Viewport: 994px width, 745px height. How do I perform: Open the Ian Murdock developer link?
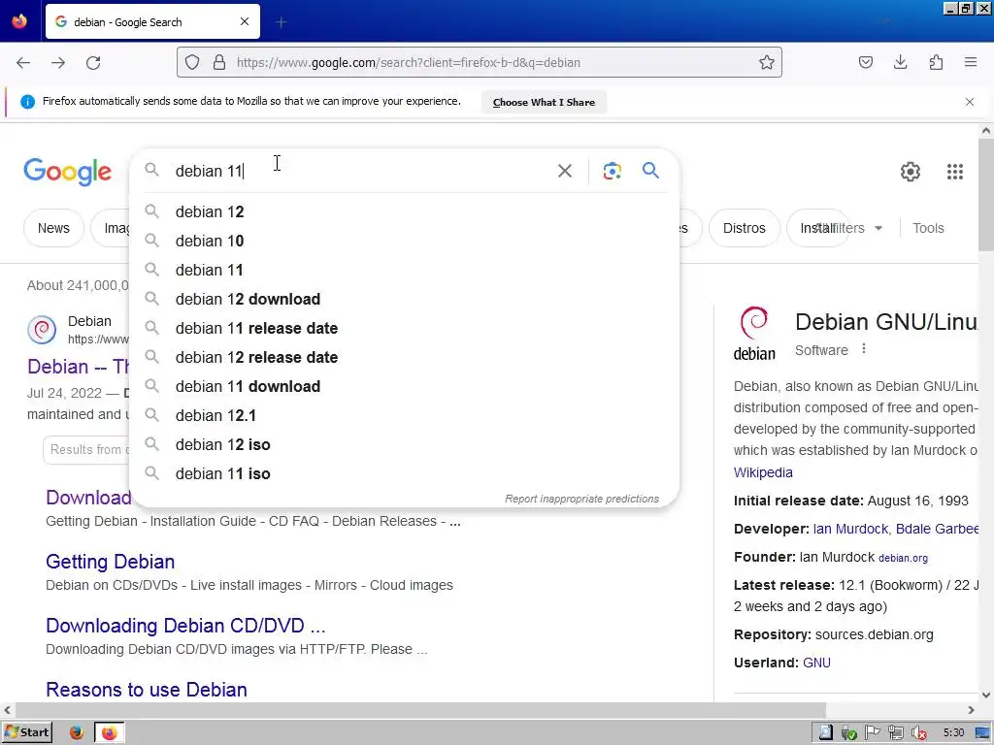(x=850, y=529)
